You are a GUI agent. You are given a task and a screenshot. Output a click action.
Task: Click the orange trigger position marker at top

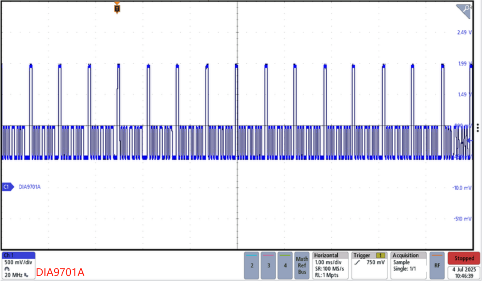(x=116, y=7)
